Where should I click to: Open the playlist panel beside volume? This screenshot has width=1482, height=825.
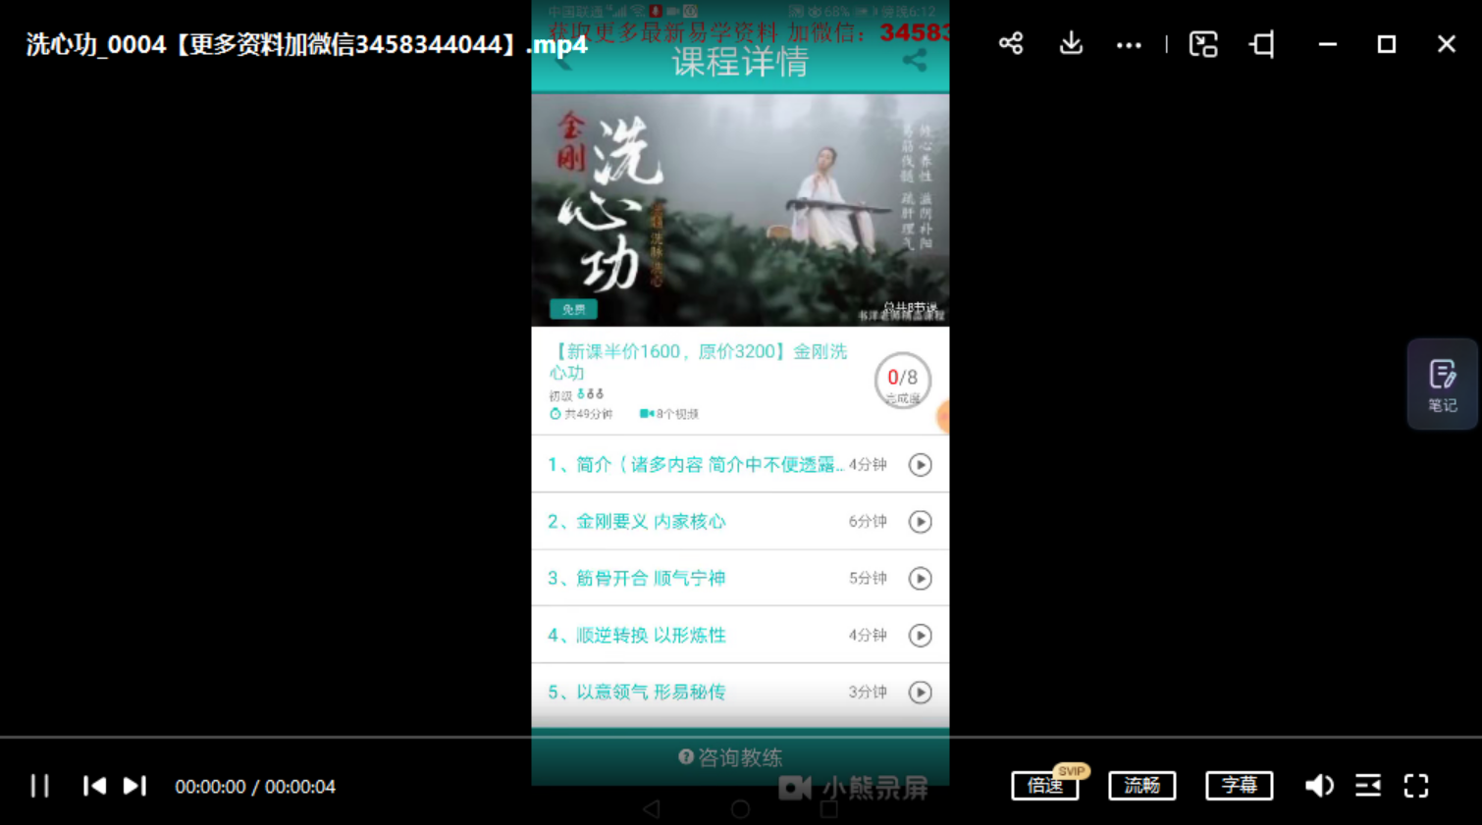click(x=1368, y=785)
